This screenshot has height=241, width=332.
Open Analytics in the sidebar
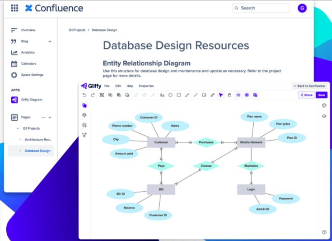click(28, 52)
